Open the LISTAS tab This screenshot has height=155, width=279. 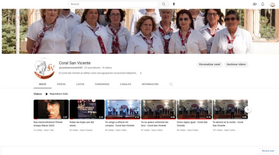[x=80, y=84]
